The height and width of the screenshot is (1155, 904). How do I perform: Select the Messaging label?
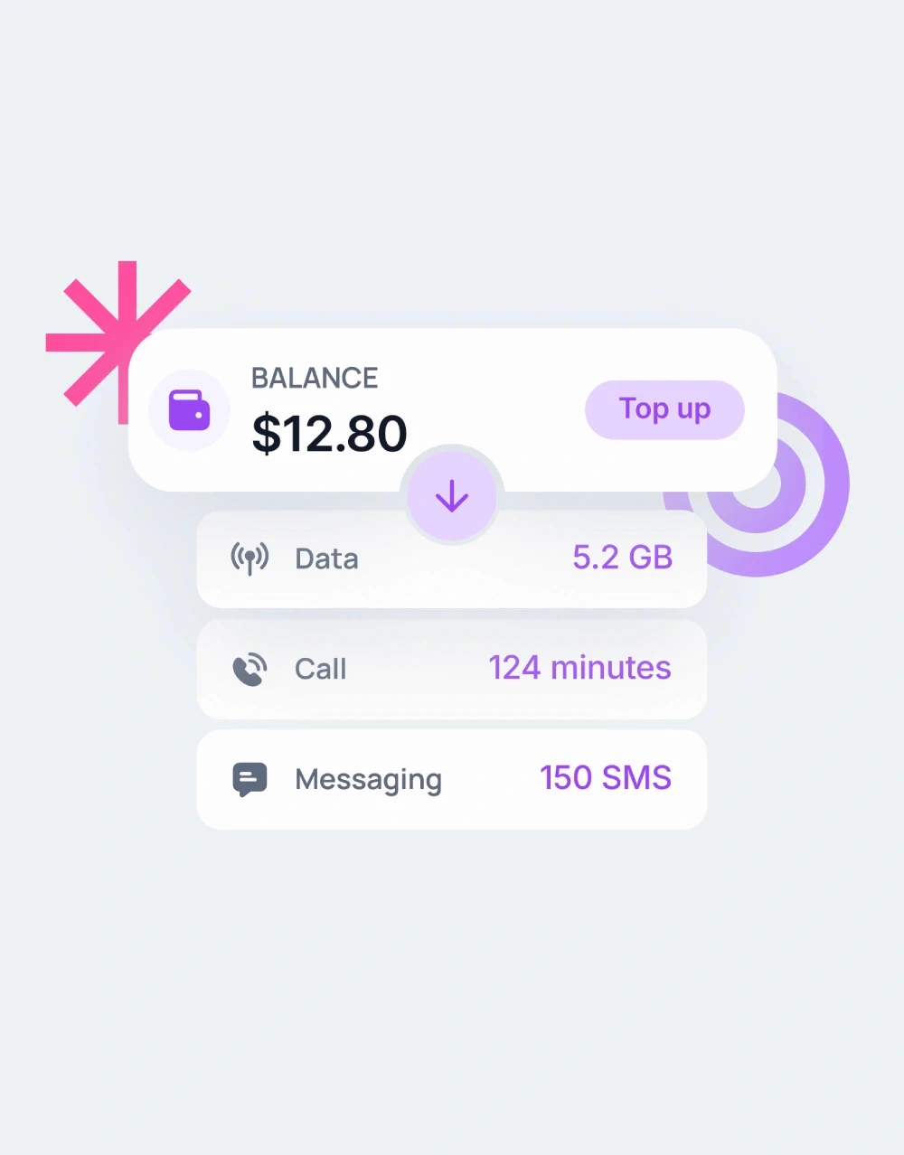tap(368, 780)
